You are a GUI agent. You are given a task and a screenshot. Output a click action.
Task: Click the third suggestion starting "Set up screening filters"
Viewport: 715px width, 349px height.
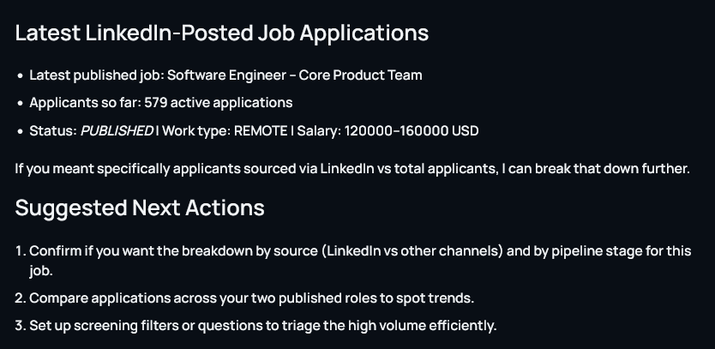262,326
